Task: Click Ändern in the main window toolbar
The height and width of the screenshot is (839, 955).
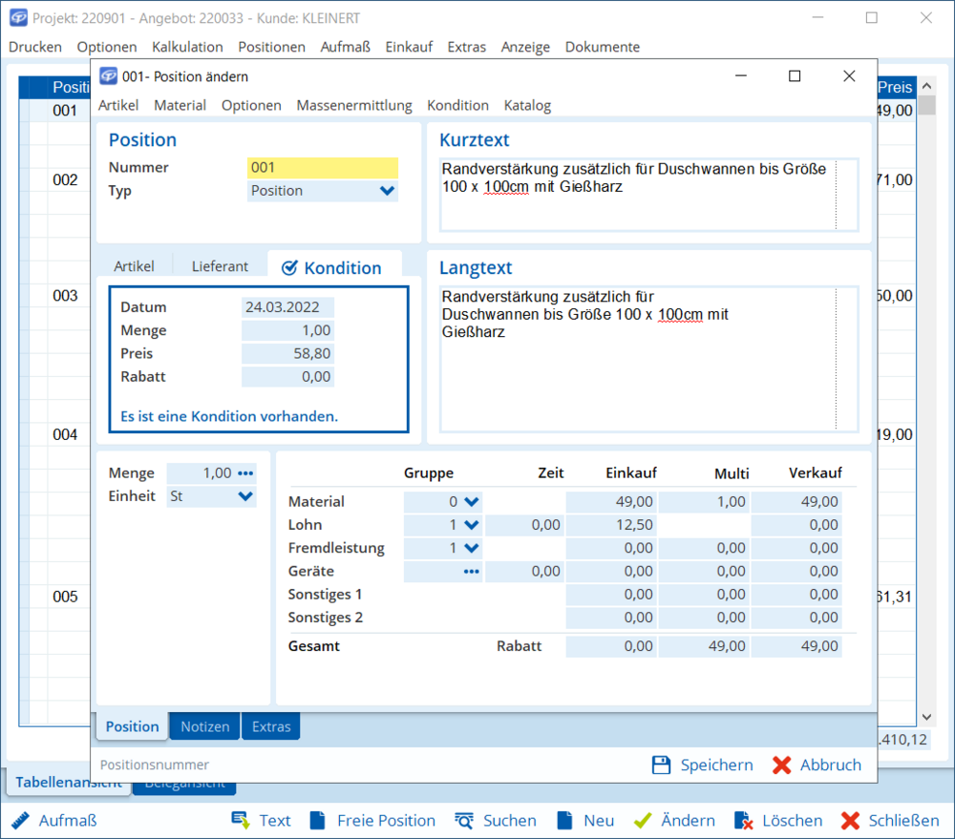Action: (689, 820)
